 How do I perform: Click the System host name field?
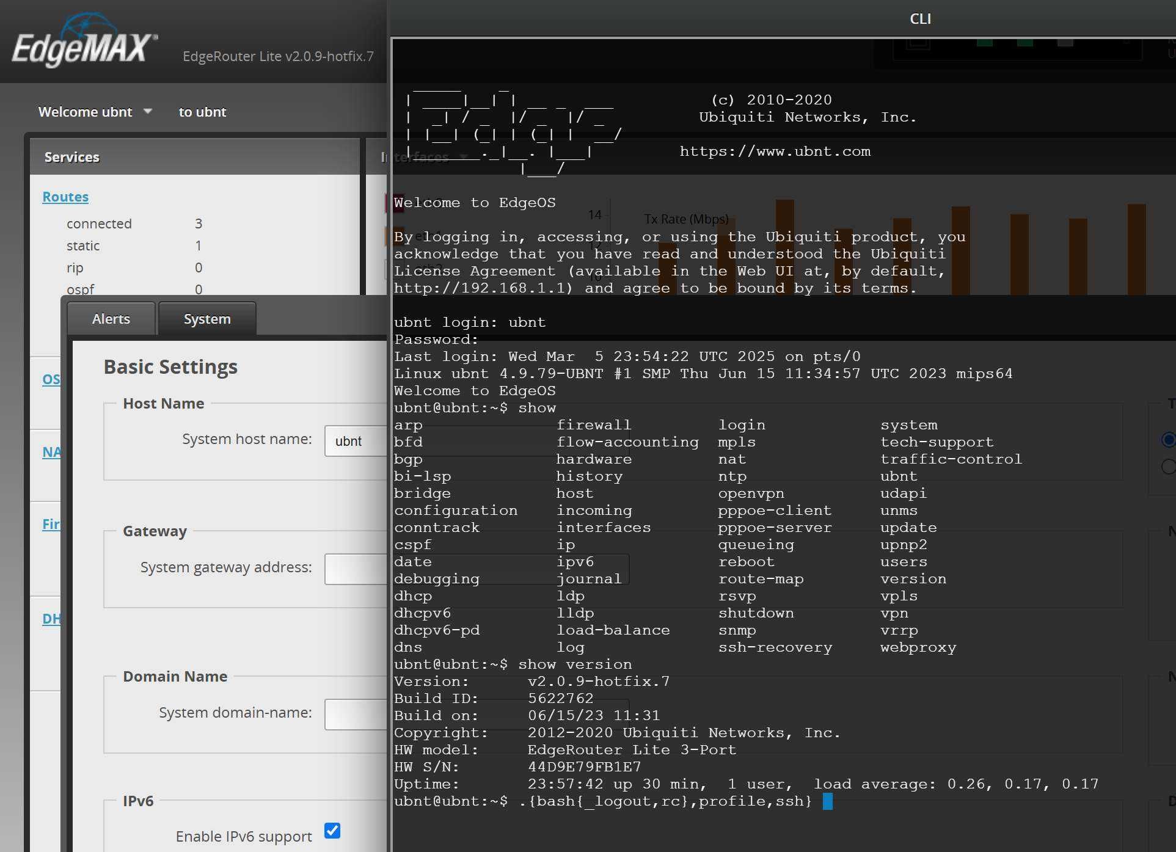click(x=356, y=441)
